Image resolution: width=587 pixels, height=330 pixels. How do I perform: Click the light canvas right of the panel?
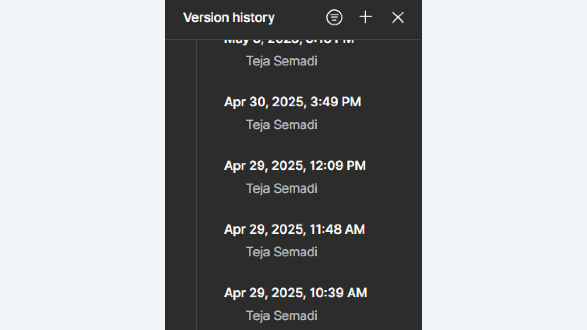[504, 165]
